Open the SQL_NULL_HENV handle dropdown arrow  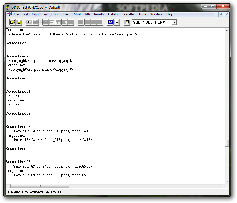click(x=174, y=22)
